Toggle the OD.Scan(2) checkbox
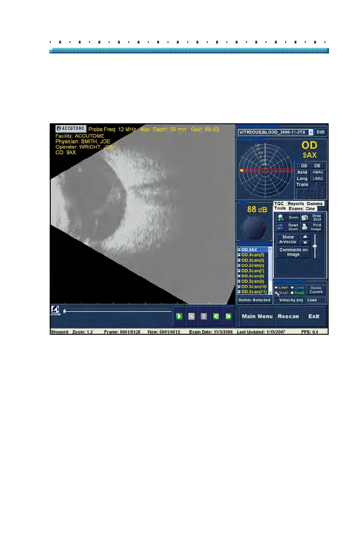Image resolution: width=362 pixels, height=559 pixels. 239,255
